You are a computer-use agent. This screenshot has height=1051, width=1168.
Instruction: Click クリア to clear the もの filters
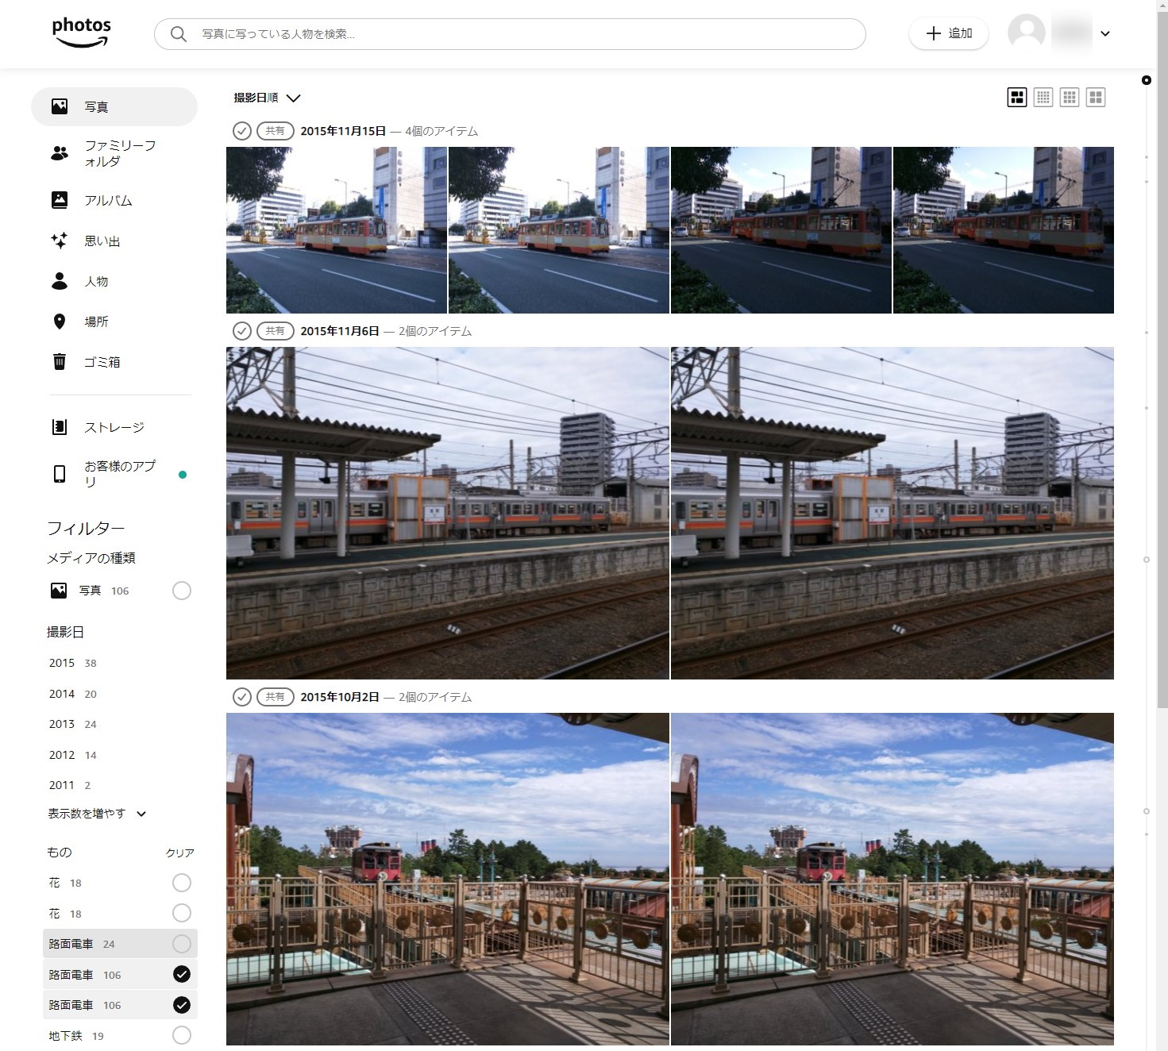pos(181,852)
